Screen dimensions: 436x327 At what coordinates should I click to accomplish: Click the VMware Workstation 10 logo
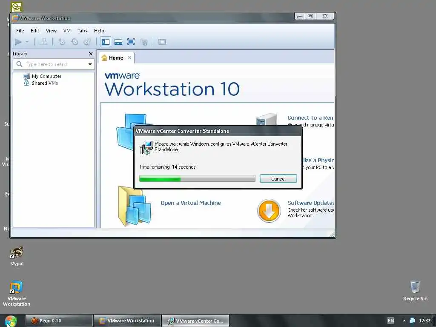coord(172,85)
